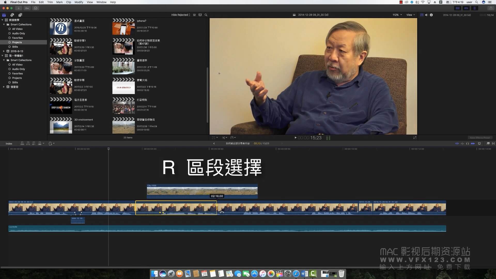Click the Share export button

click(x=491, y=8)
